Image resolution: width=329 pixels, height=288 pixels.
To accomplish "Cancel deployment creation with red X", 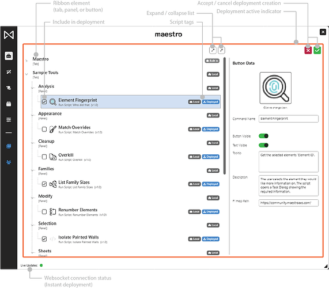I will pos(308,50).
